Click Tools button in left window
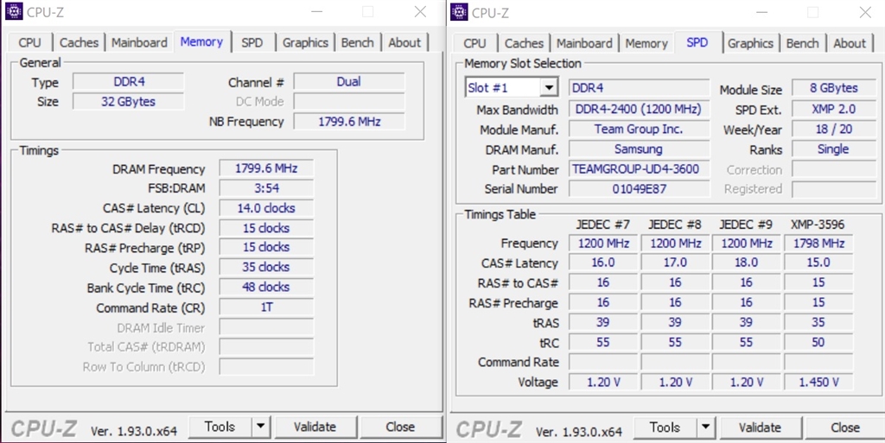 click(x=220, y=427)
